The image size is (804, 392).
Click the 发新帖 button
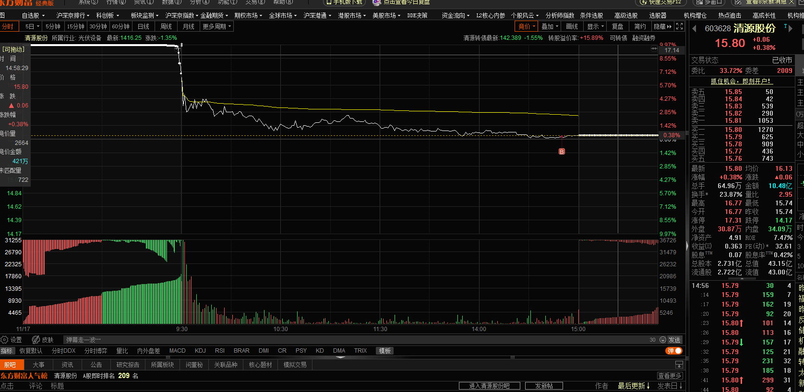pos(544,386)
